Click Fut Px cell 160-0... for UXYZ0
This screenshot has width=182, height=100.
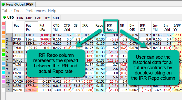tap(31, 81)
